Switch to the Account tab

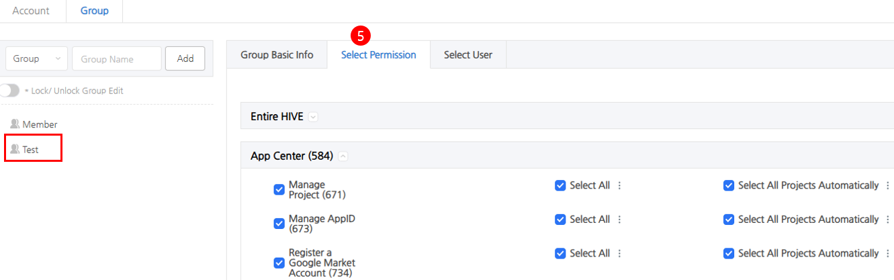(x=31, y=11)
